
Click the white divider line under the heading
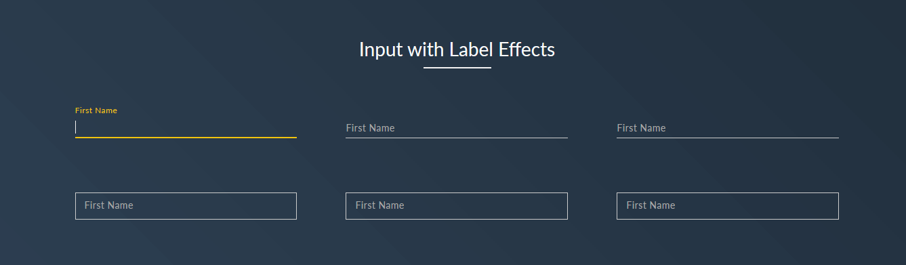coord(457,68)
